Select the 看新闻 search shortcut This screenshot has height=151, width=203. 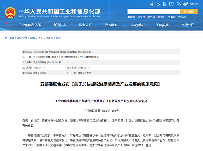pos(131,17)
